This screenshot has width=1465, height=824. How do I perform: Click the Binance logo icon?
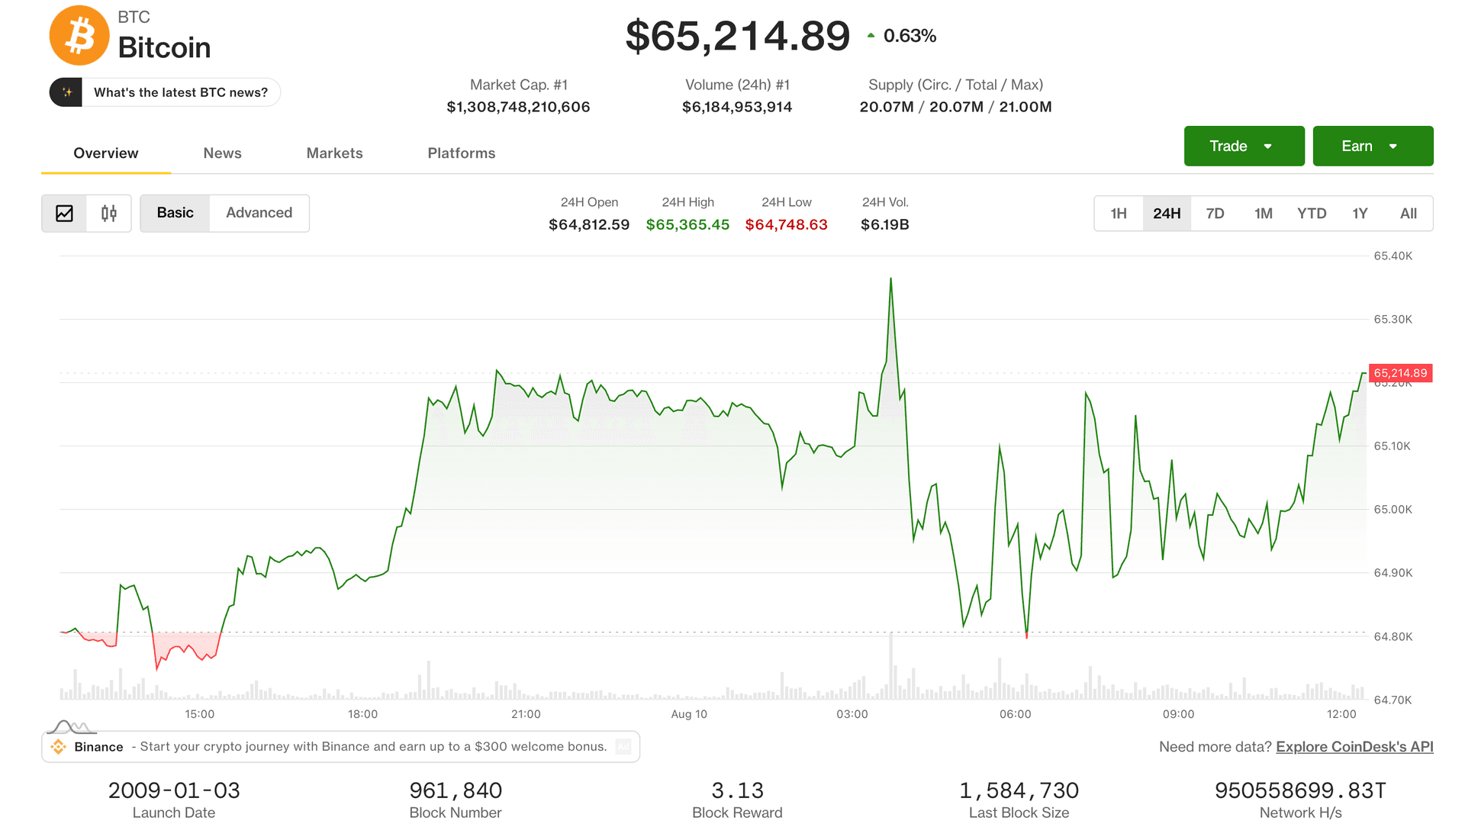[x=58, y=747]
